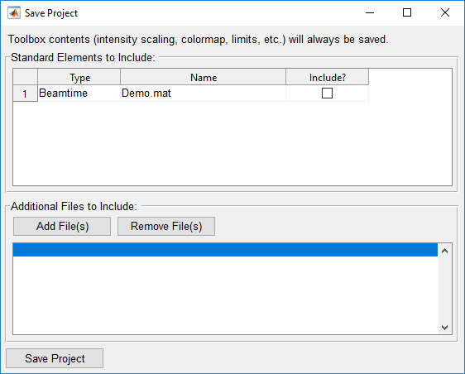Select row 1 header in elements table
The image size is (465, 374).
pyautogui.click(x=25, y=93)
